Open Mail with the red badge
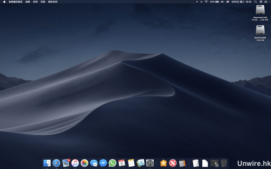271x169 pixels. [x=66, y=163]
